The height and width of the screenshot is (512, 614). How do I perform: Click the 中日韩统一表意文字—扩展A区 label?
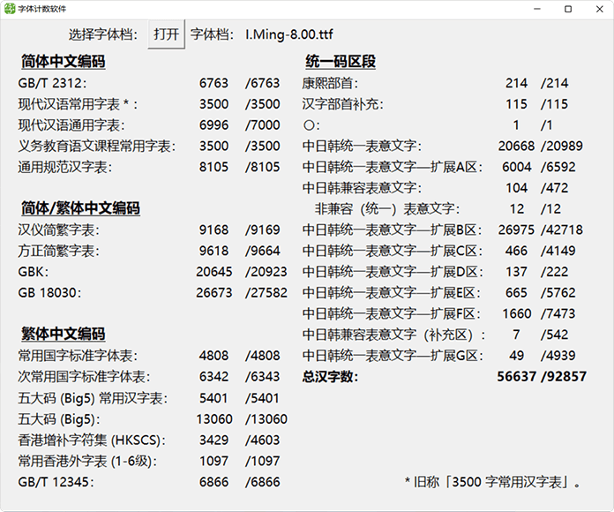click(x=393, y=167)
